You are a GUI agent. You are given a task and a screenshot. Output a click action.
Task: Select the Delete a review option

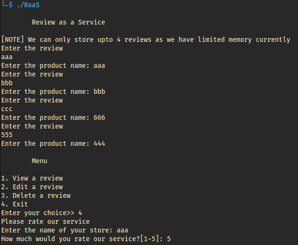coord(36,195)
